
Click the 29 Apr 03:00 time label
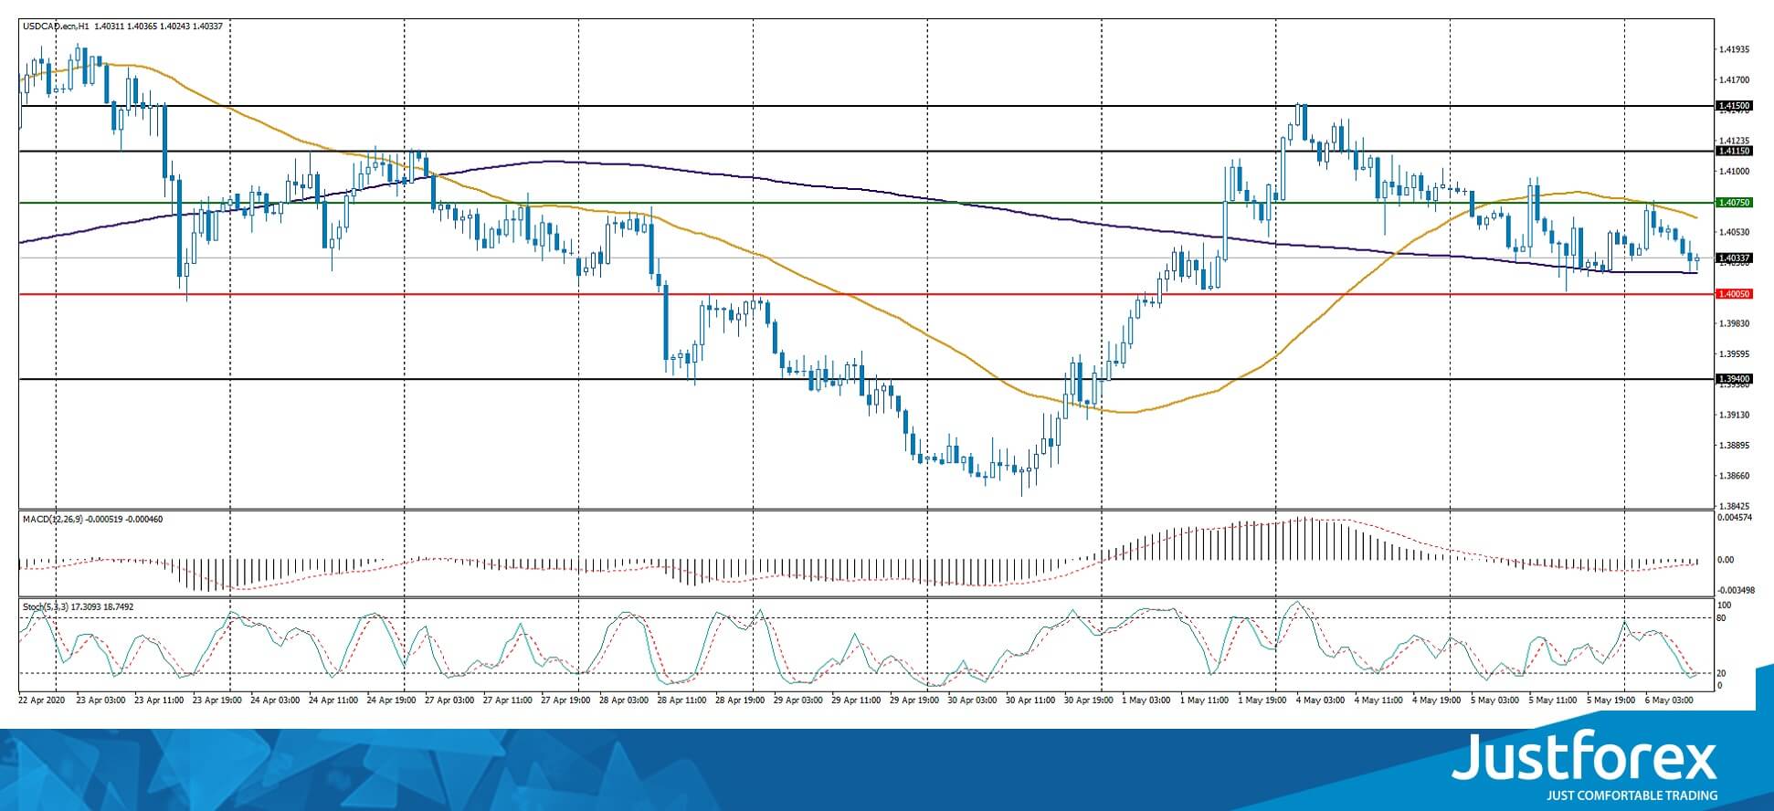[798, 700]
